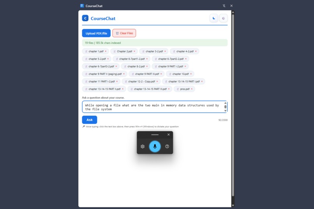314x209 pixels.
Task: Click the Clear Files button
Action: 124,33
